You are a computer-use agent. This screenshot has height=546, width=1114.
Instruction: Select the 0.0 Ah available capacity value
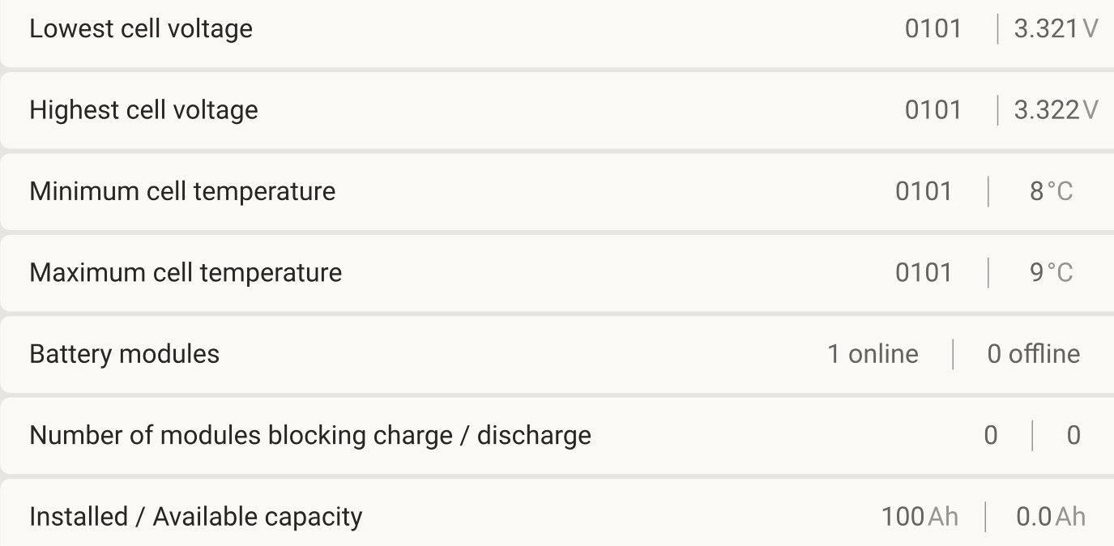pyautogui.click(x=1050, y=517)
